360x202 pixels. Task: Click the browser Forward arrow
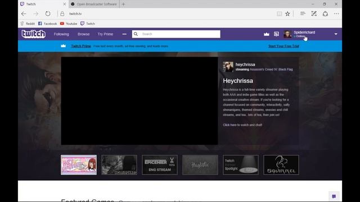pyautogui.click(x=36, y=13)
